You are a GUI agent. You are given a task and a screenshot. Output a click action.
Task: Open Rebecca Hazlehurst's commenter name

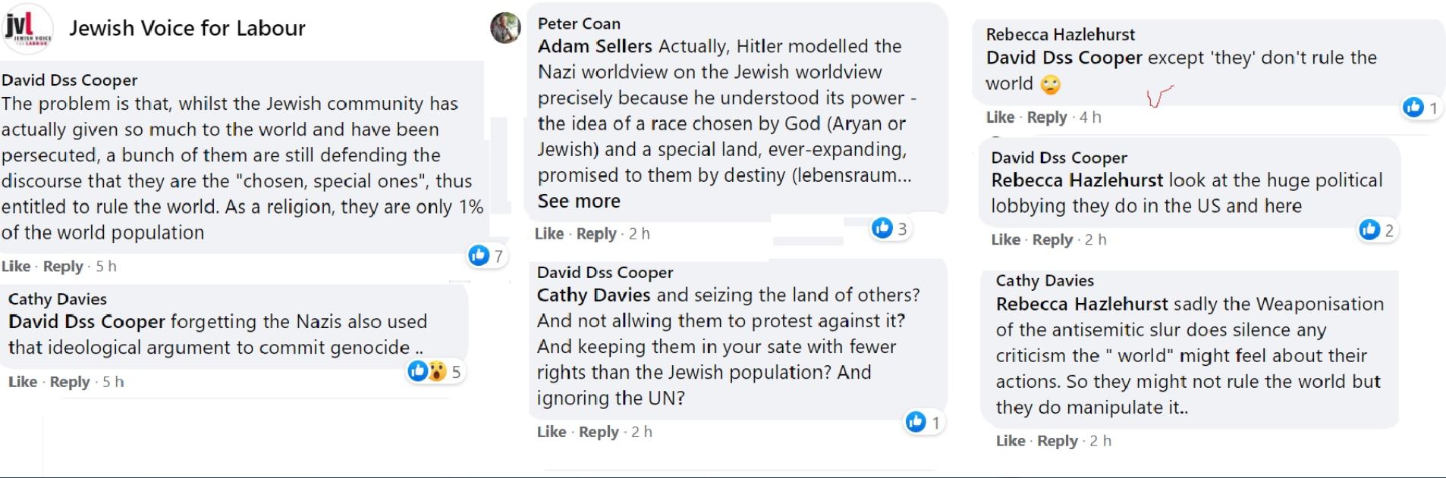1060,34
